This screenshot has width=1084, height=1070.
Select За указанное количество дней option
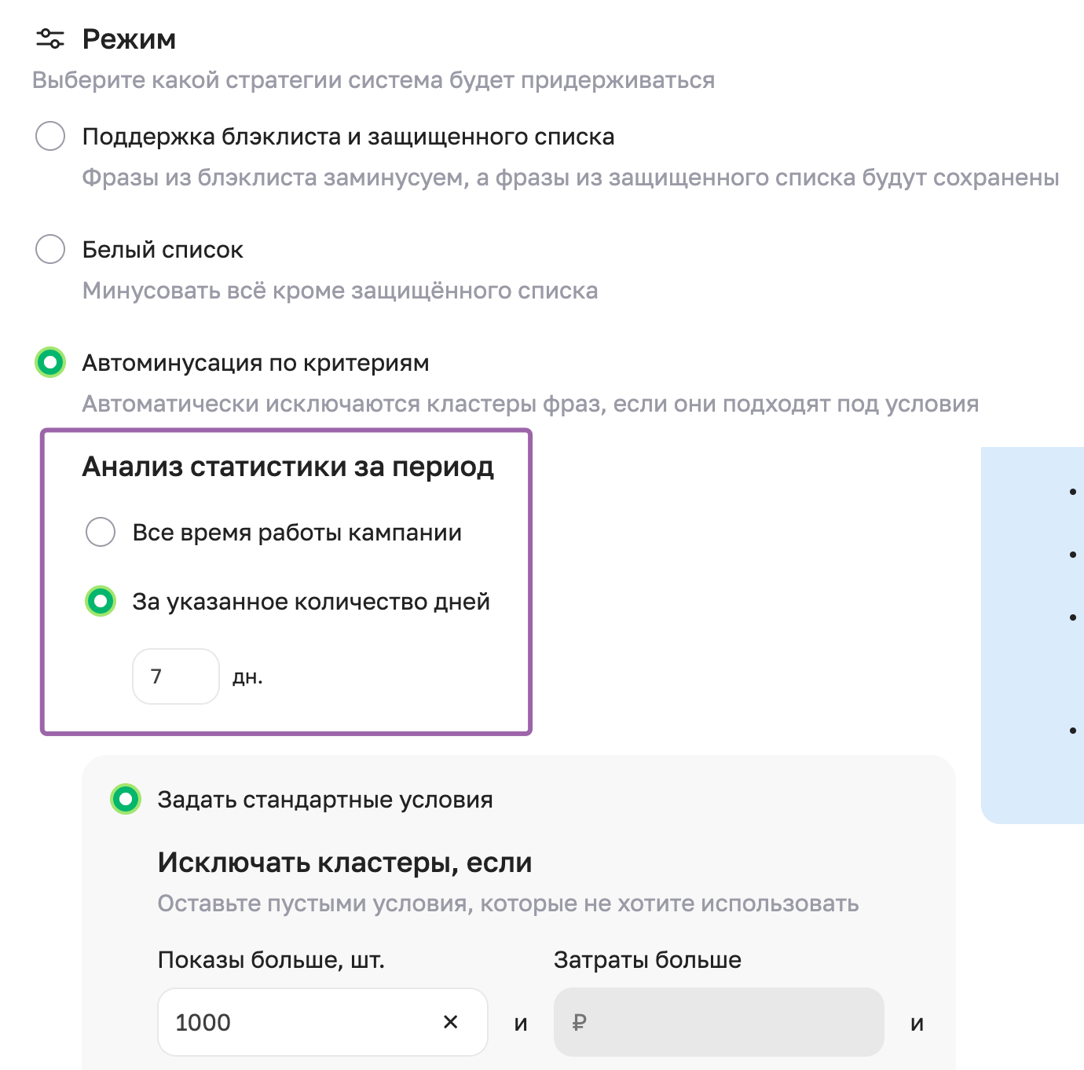point(100,602)
